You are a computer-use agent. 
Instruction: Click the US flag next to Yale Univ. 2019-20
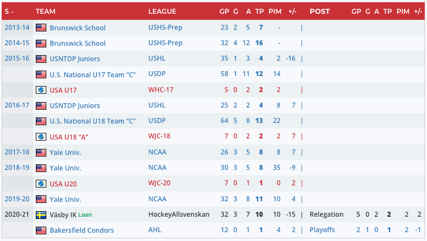[x=41, y=199]
